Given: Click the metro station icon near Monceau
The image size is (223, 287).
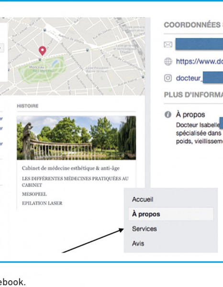Looking at the screenshot, I should coord(40,59).
